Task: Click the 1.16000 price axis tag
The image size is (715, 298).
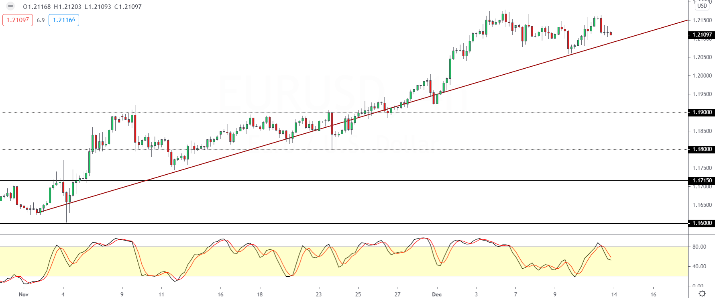Action: 701,223
